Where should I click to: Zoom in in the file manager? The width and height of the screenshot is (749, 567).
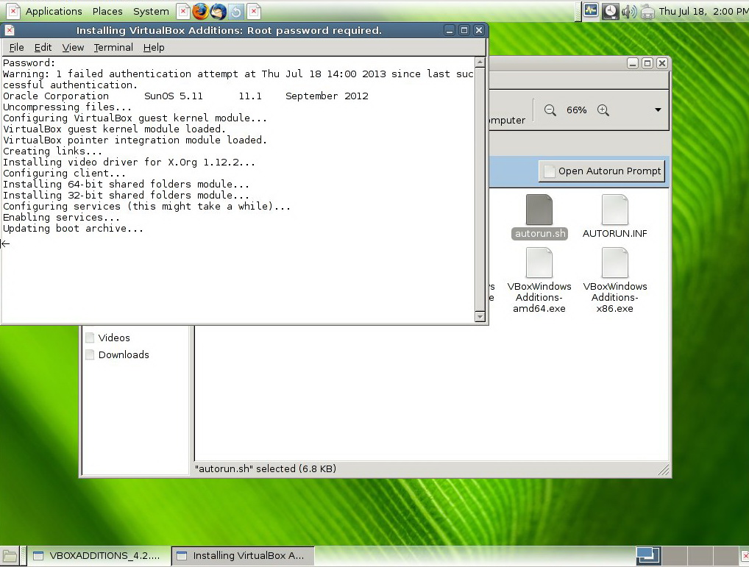tap(603, 110)
